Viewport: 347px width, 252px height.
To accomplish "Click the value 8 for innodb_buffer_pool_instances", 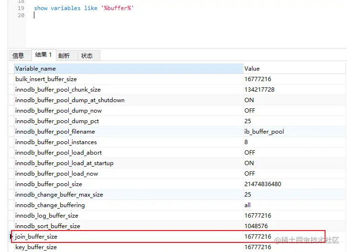I will click(x=246, y=142).
